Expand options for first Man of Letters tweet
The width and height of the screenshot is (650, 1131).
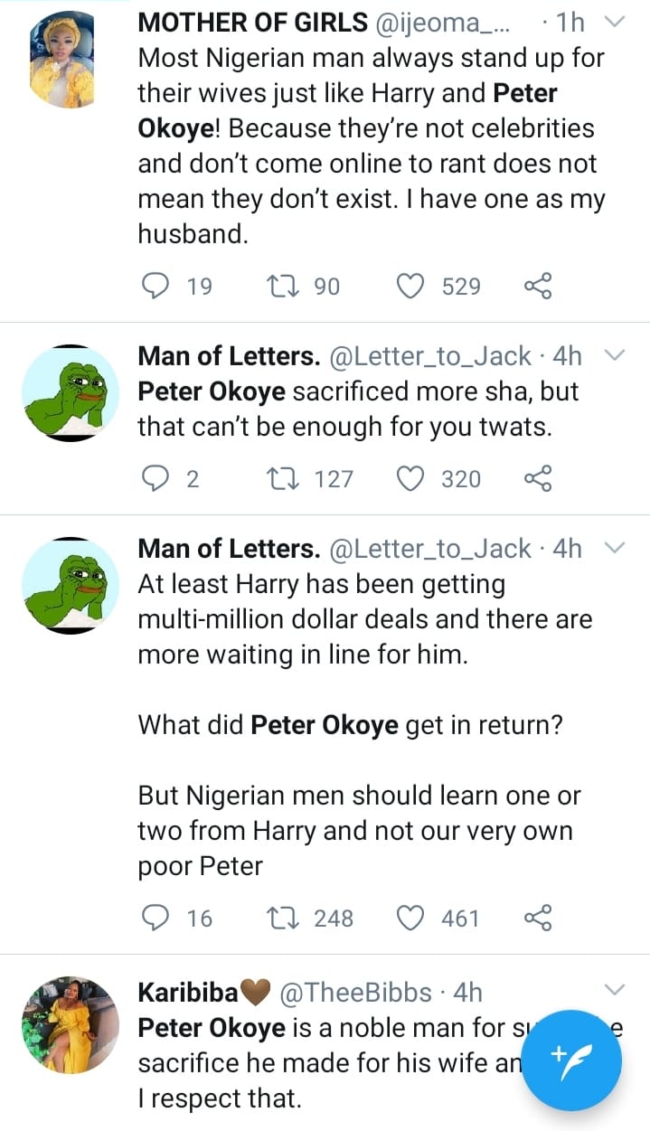615,356
